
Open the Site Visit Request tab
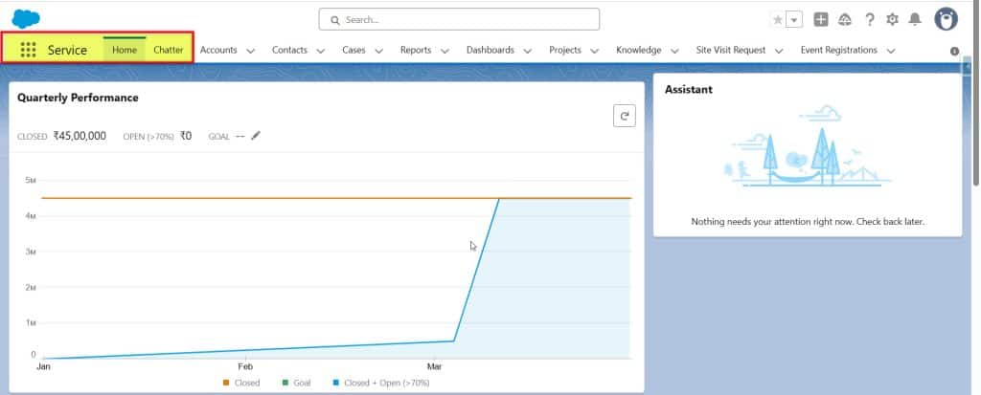point(731,50)
